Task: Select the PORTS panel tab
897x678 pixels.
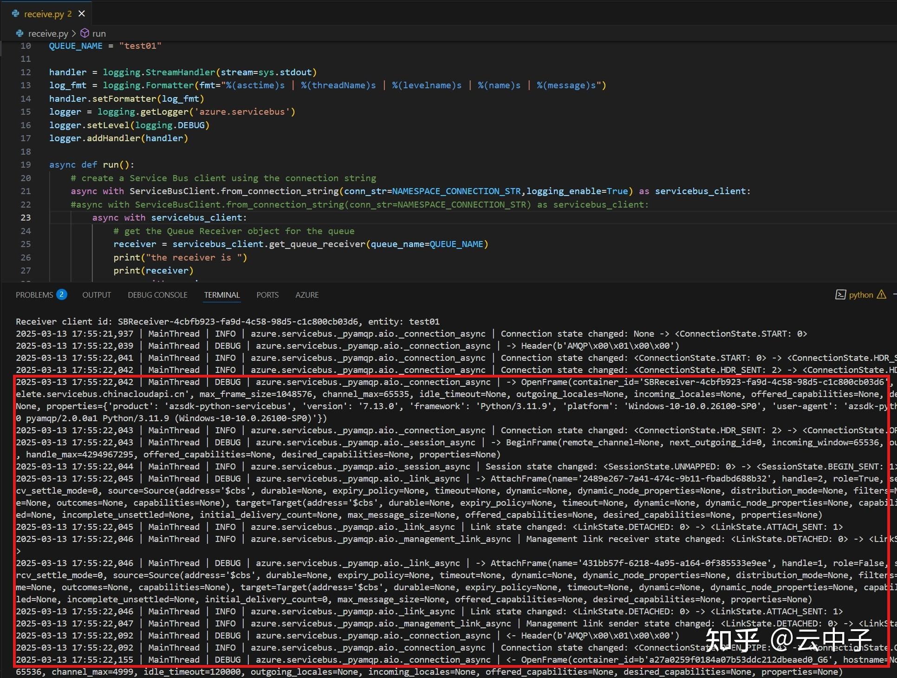Action: (267, 294)
